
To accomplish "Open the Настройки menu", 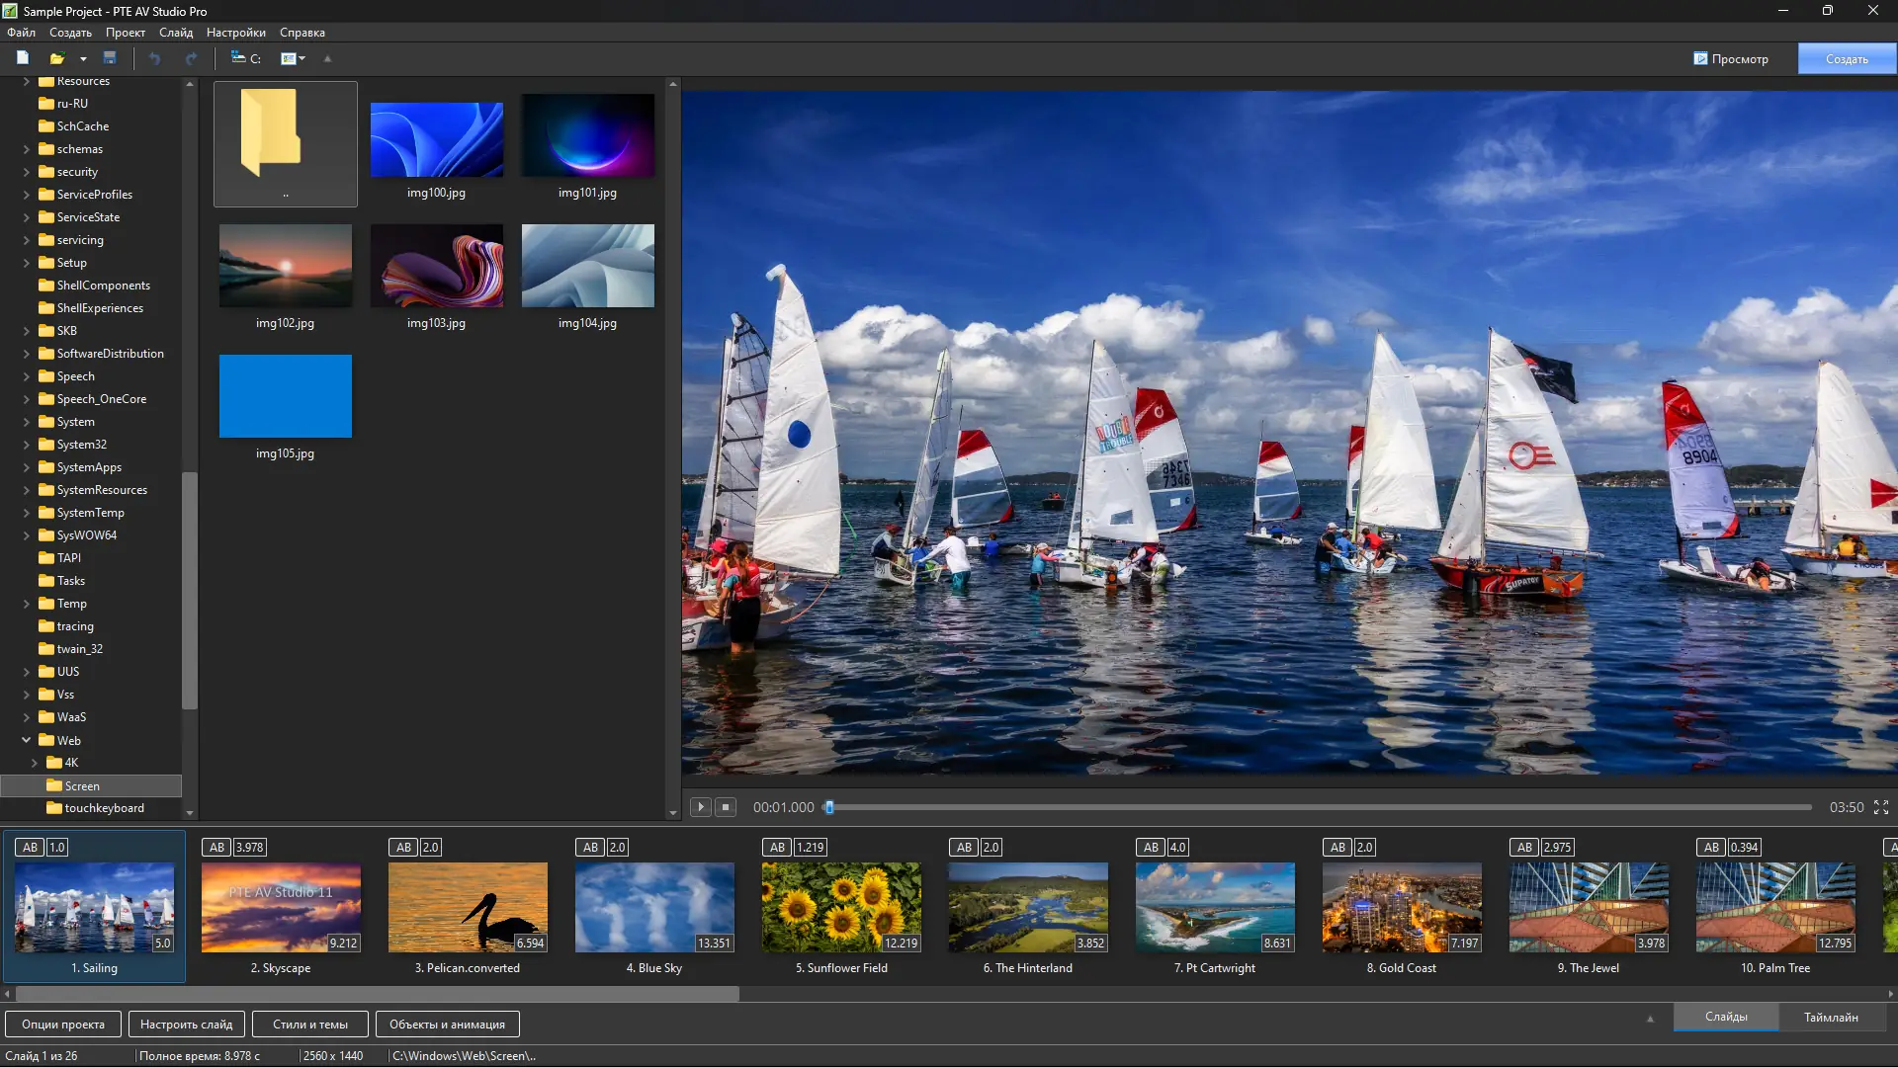I will [234, 32].
